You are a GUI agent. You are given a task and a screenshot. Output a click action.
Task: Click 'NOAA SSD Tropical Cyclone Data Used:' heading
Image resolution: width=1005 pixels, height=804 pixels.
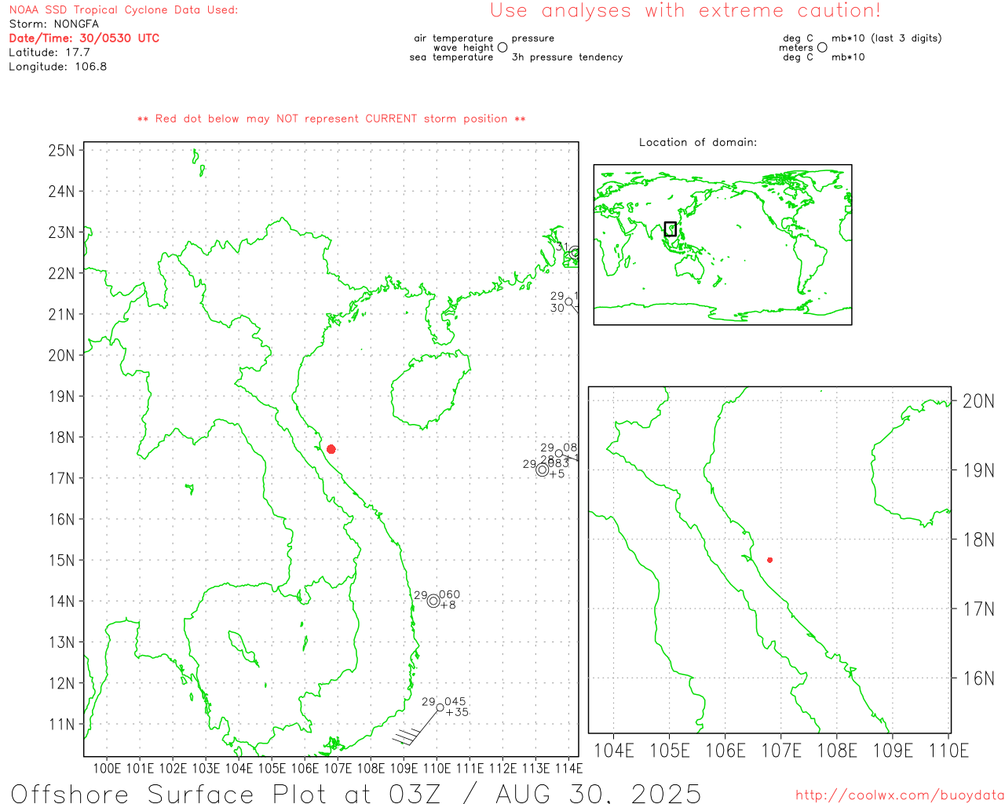tap(123, 9)
